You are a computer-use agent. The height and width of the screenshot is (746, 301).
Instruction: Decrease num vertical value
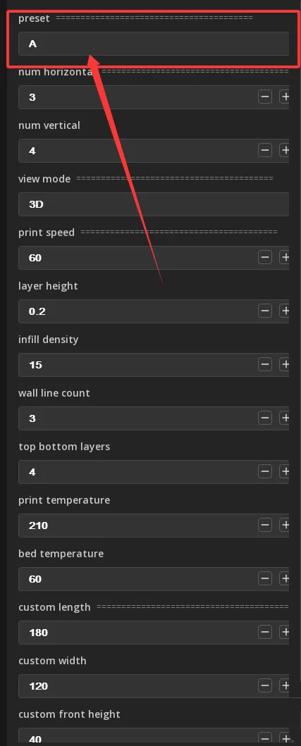click(265, 151)
